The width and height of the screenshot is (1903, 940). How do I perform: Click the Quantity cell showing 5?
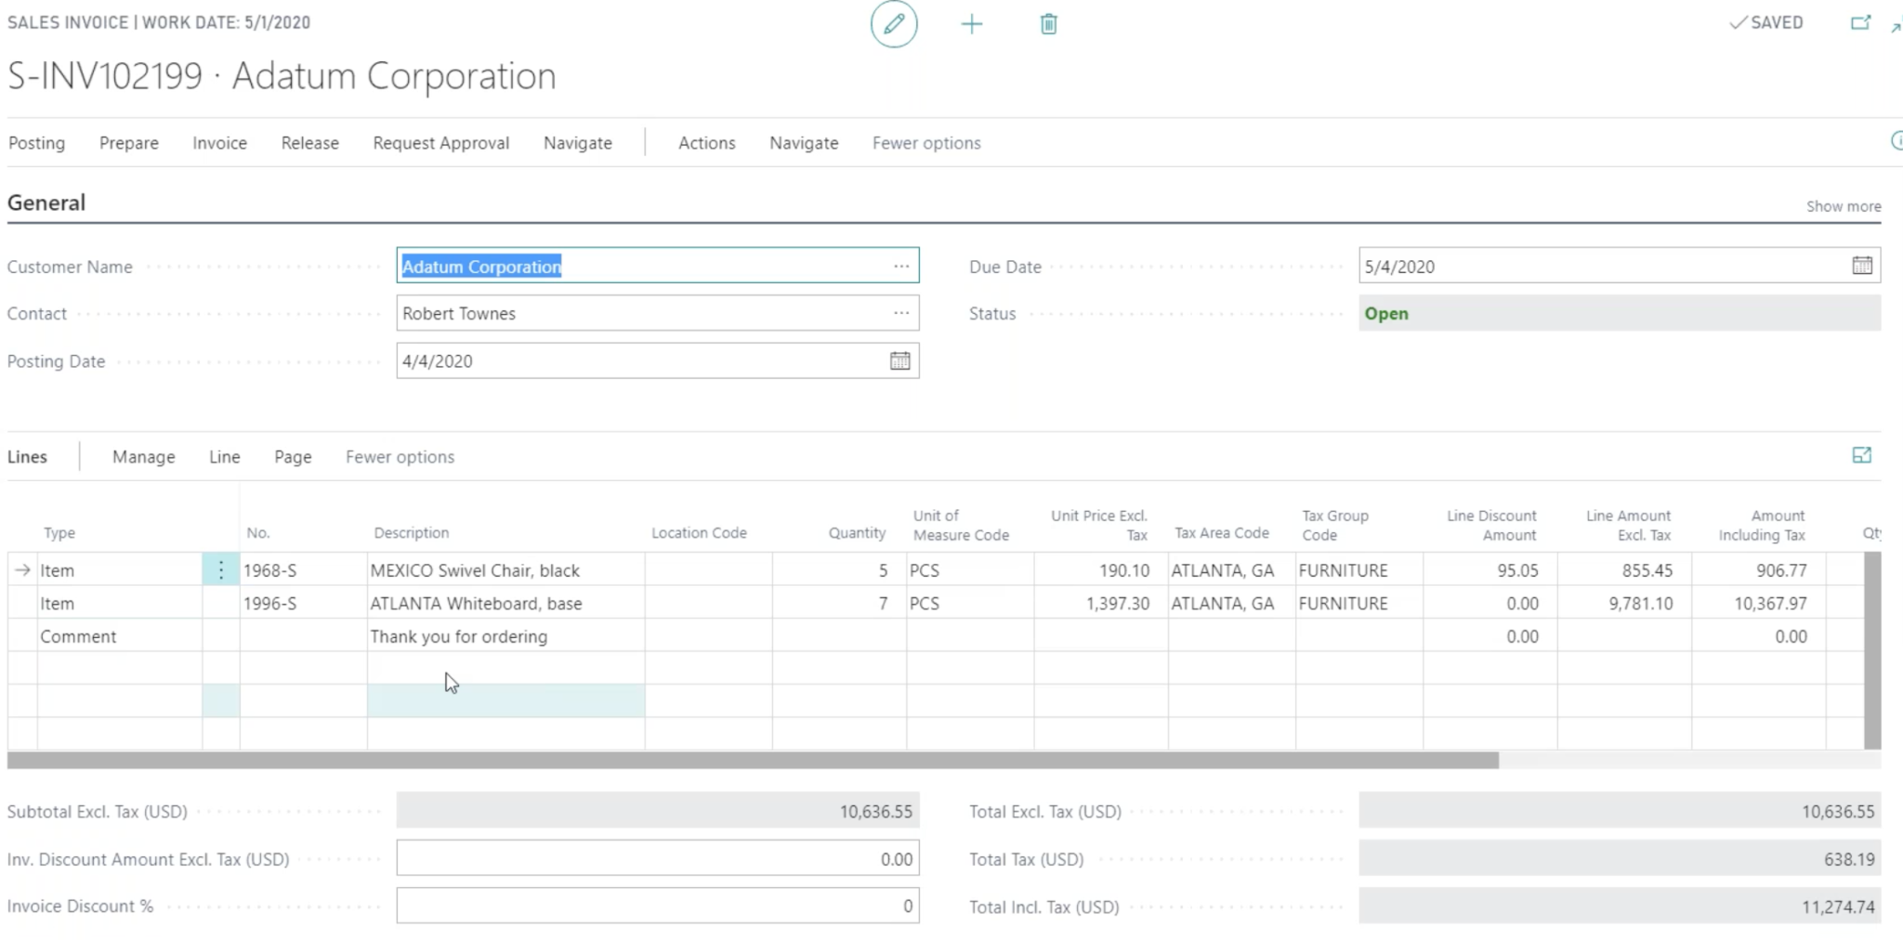pyautogui.click(x=839, y=569)
